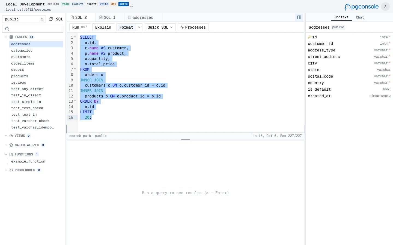Select the categories table
Viewport: 393px width, 245px height.
click(36, 51)
